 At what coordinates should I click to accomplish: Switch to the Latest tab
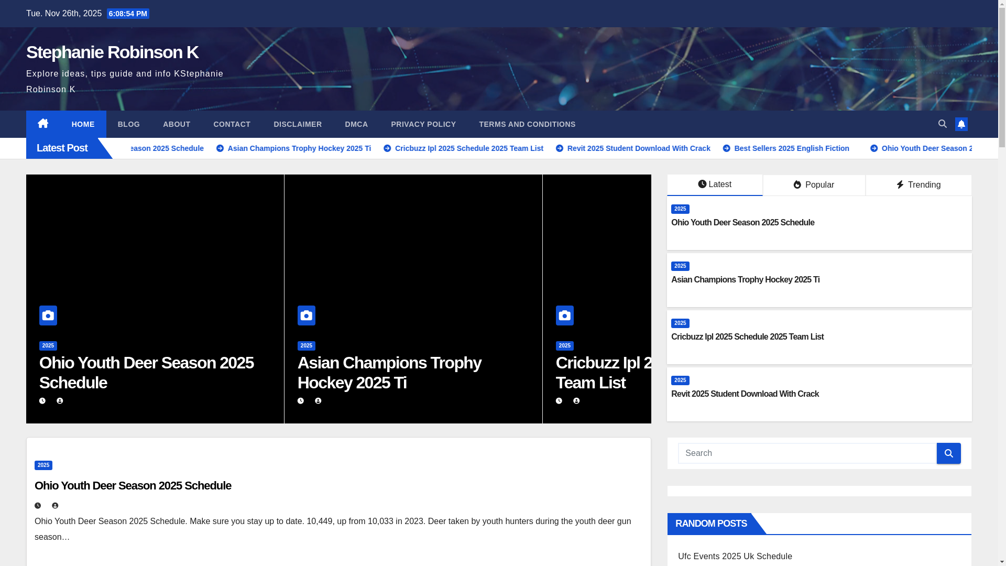[715, 185]
